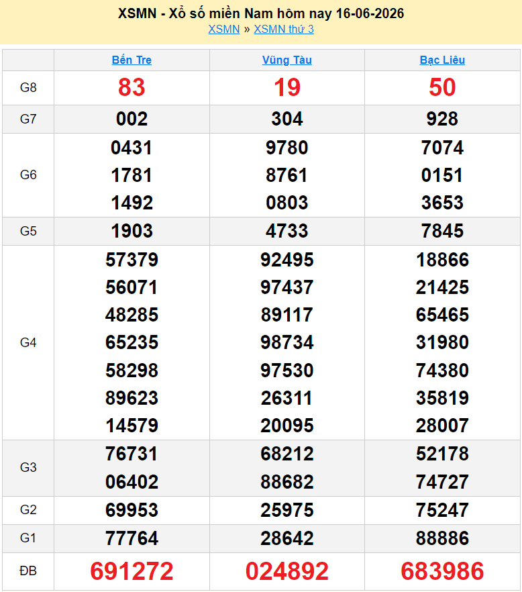Image resolution: width=522 pixels, height=592 pixels.
Task: Click G4 number 97437
Action: (287, 287)
